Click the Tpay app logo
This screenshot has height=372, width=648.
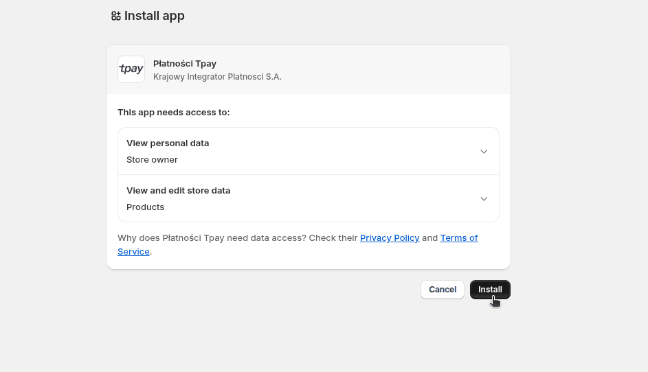pos(131,69)
